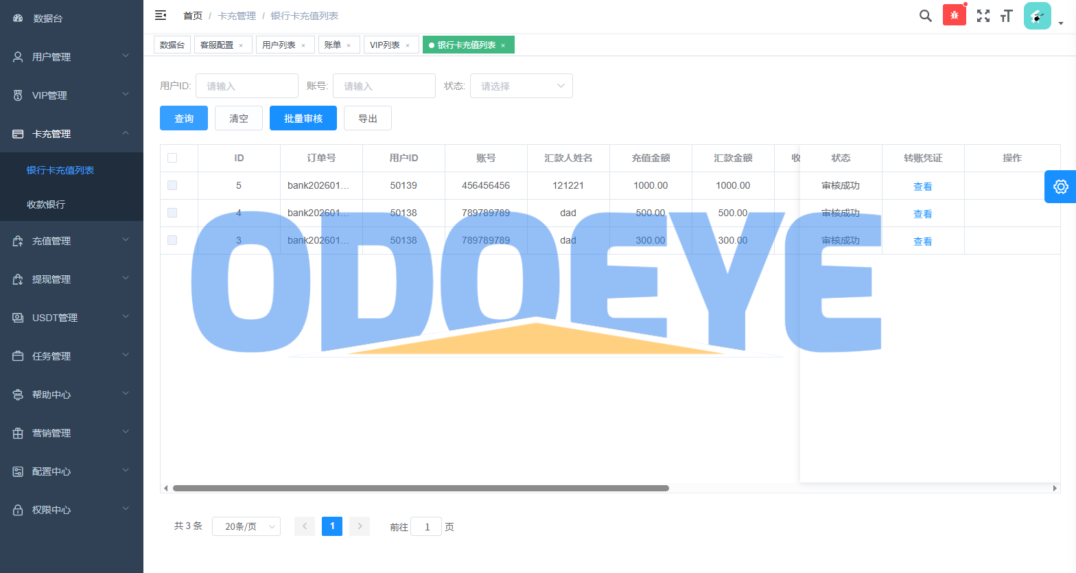Close the 银行卡充值列表 tab
The image size is (1076, 573).
[503, 45]
